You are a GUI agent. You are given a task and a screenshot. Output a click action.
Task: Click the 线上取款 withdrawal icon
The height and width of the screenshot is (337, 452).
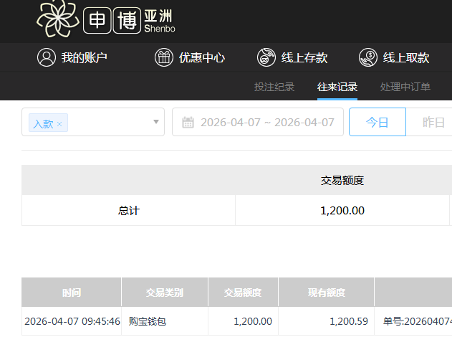point(368,57)
